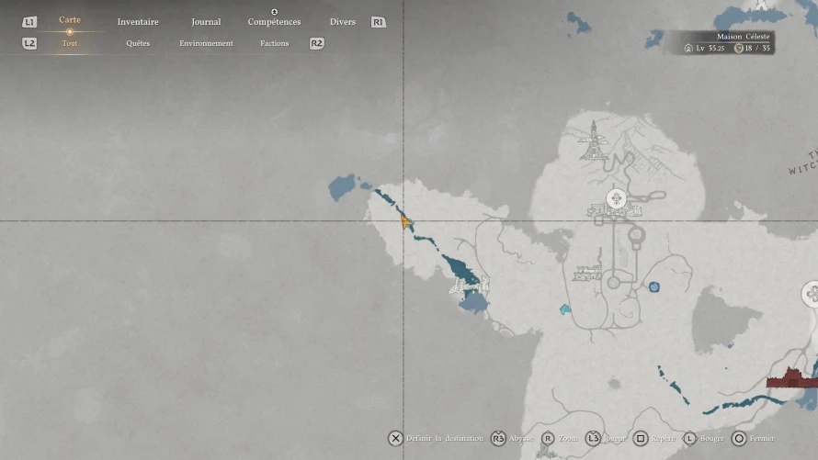Screen dimensions: 818x460
Task: Click the Abysse label
Action: pos(520,438)
